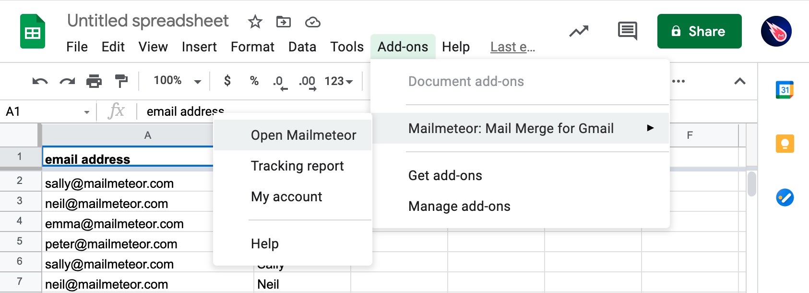The image size is (809, 293).
Task: Collapse the menus with up chevron
Action: pyautogui.click(x=740, y=81)
